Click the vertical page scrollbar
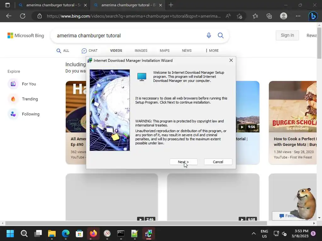This screenshot has width=322, height=241. 319,43
